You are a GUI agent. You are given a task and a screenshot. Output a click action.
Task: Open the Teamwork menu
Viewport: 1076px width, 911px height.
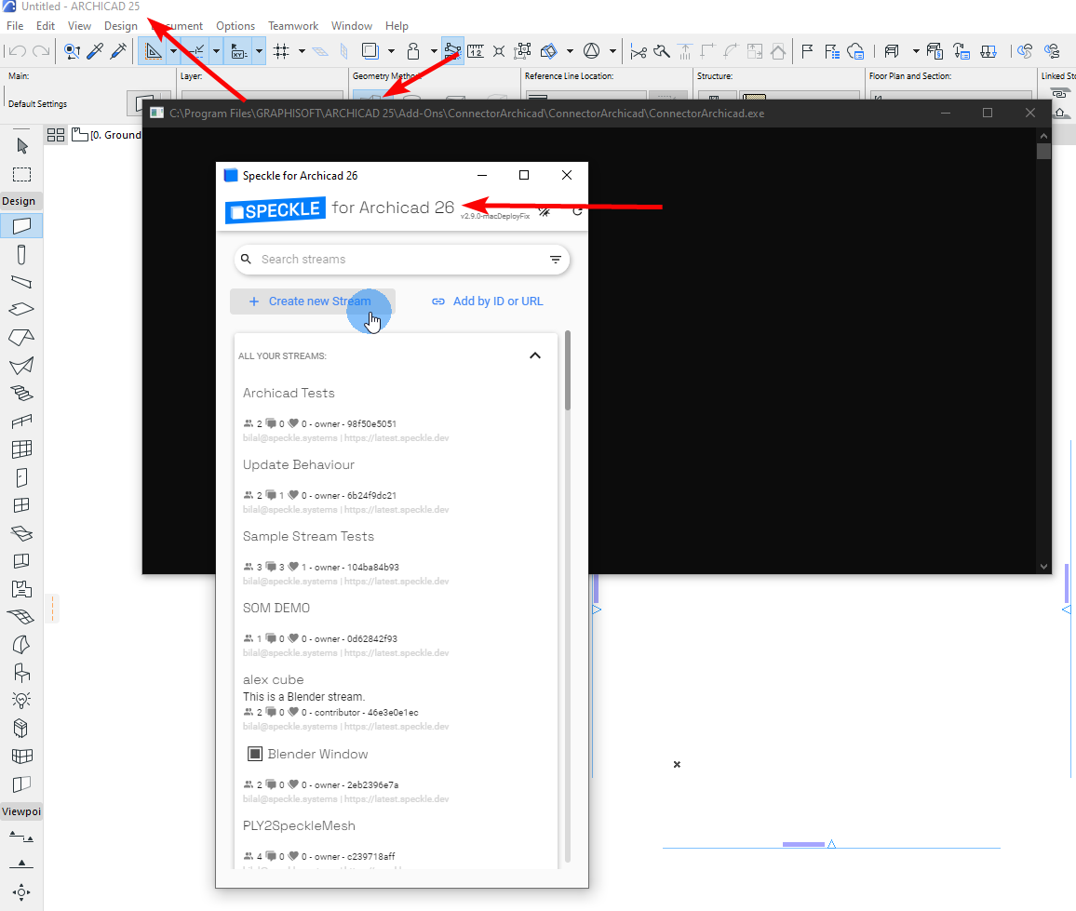(x=293, y=25)
